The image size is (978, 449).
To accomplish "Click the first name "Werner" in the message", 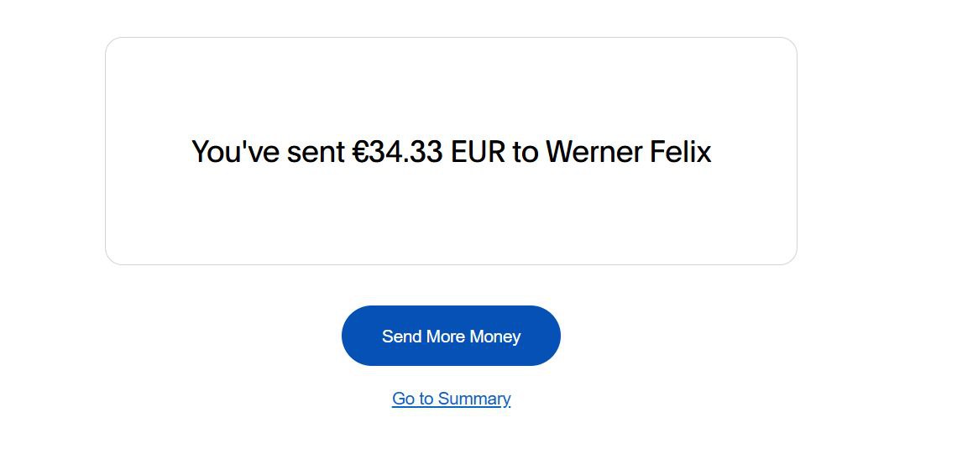I will tap(594, 152).
